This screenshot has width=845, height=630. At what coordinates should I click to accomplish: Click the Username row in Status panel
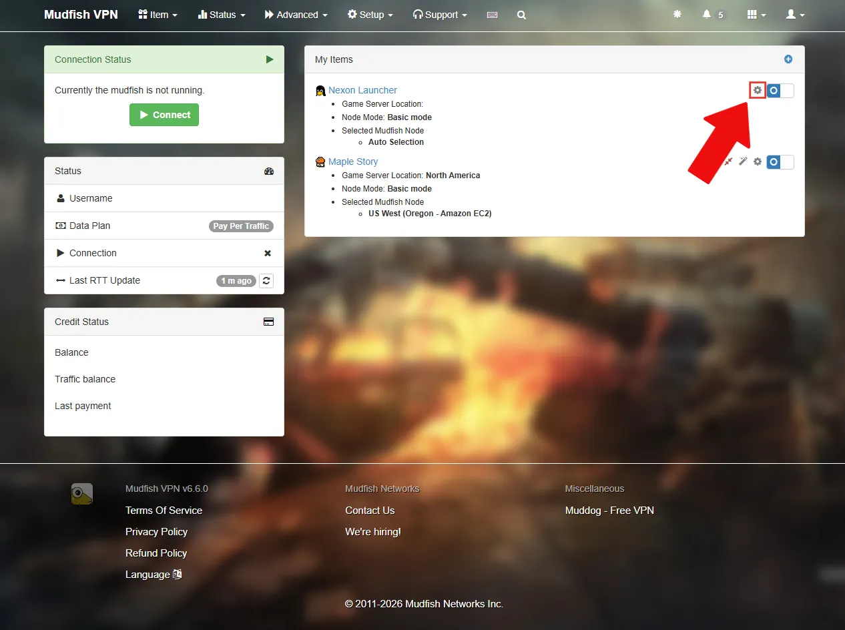164,198
